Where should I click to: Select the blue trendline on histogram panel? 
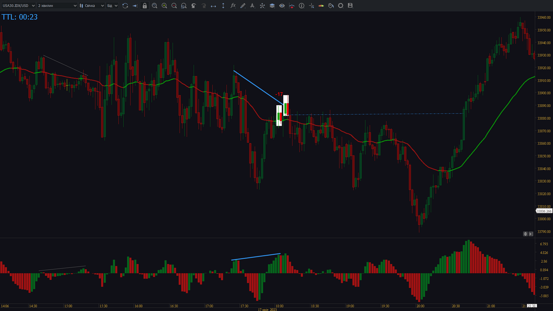[x=256, y=257]
